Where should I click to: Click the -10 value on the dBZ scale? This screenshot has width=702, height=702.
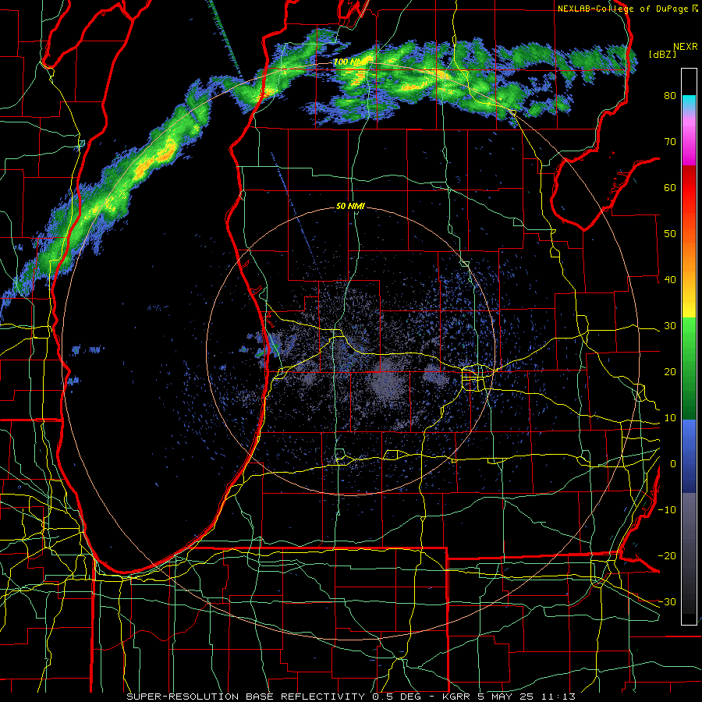click(x=667, y=510)
